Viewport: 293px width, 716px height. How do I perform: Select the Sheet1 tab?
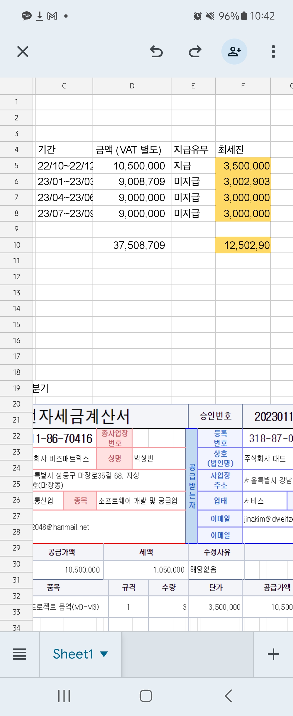(x=73, y=654)
